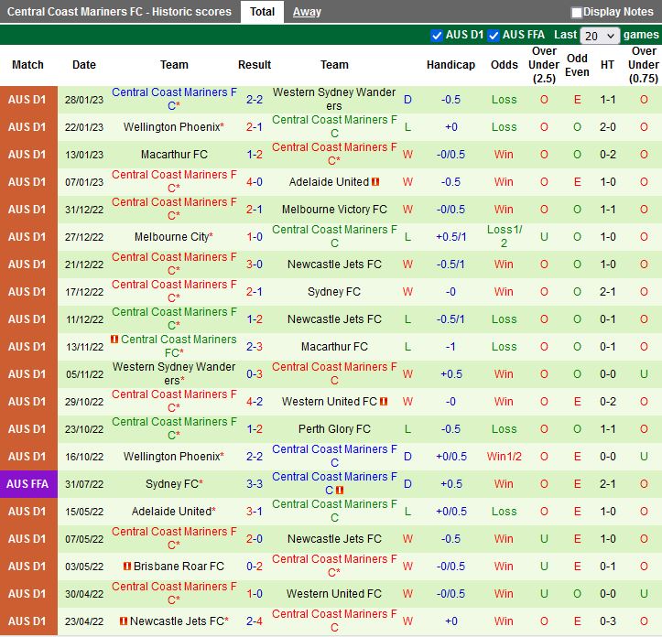Click the red card icon beside Brisbane Roar FC
The width and height of the screenshot is (662, 637).
[127, 567]
